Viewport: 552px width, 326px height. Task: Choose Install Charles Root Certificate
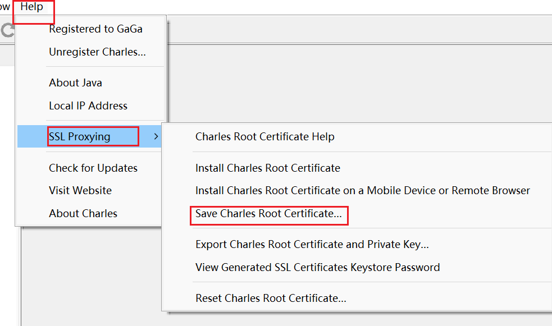point(267,168)
